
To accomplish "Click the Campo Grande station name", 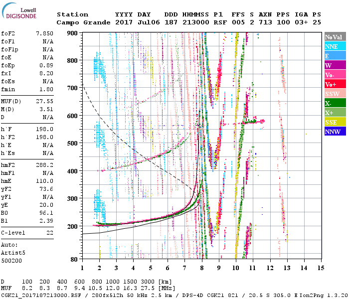I will [83, 22].
